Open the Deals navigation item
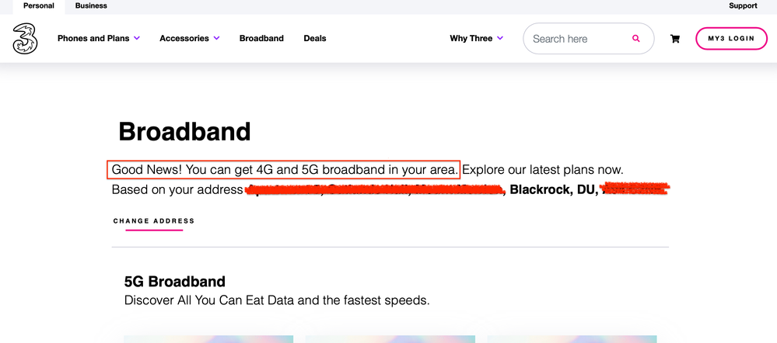The image size is (777, 343). [x=315, y=38]
